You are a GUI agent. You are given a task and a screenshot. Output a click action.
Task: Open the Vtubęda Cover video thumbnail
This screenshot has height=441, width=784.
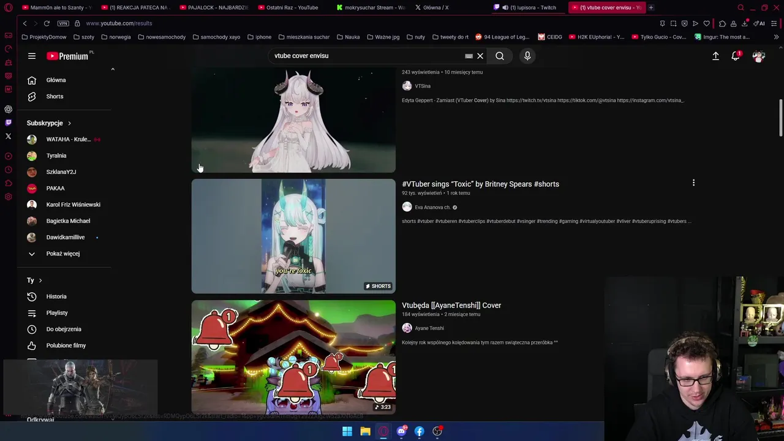(293, 357)
